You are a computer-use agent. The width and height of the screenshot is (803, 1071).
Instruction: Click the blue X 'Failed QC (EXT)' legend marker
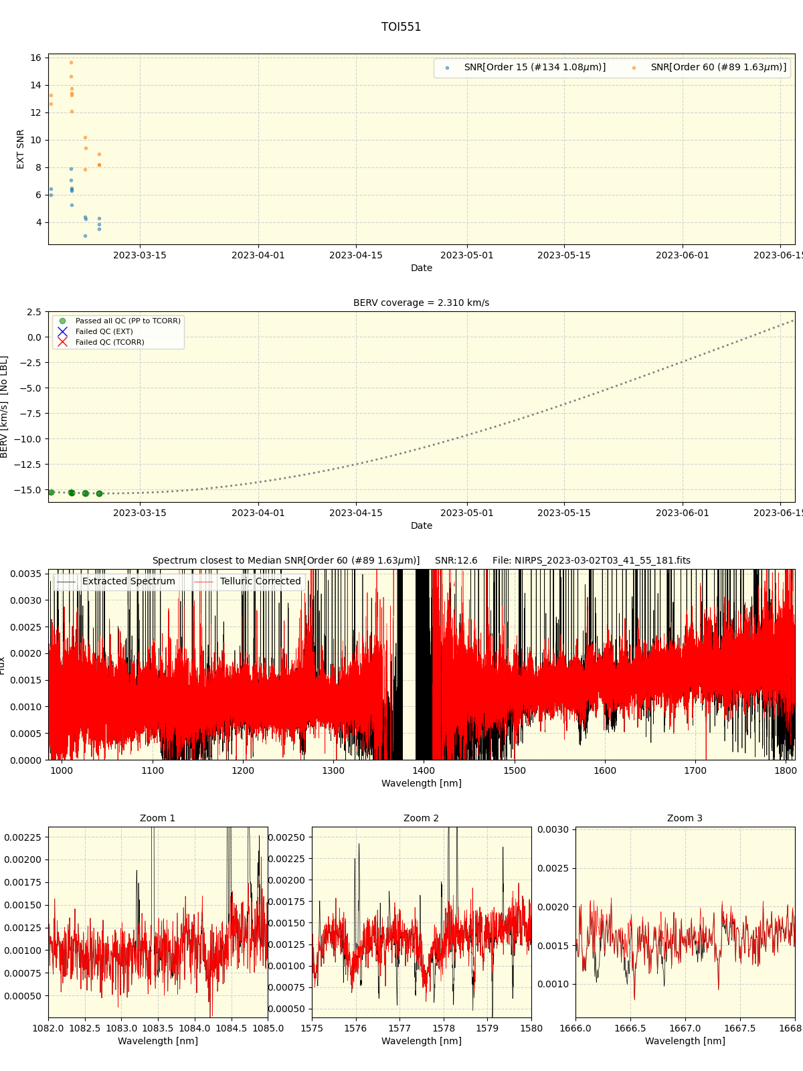pyautogui.click(x=62, y=331)
